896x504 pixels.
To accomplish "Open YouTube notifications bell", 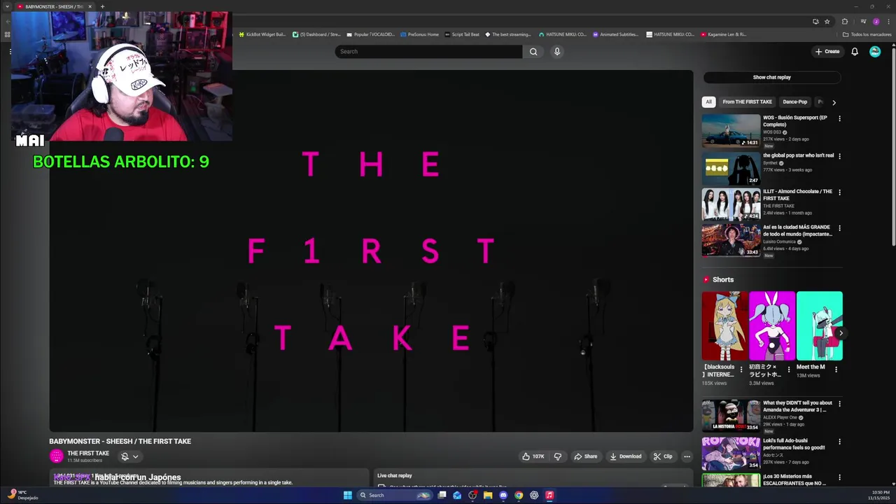I will tap(855, 51).
